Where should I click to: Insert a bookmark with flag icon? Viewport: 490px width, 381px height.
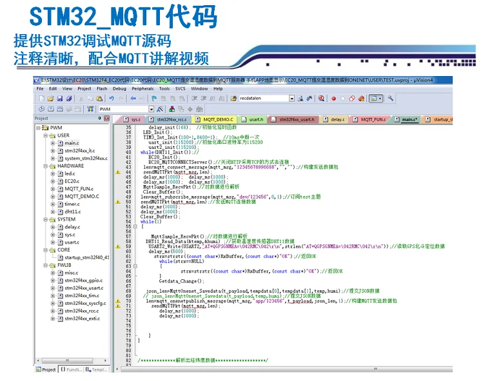(x=154, y=99)
